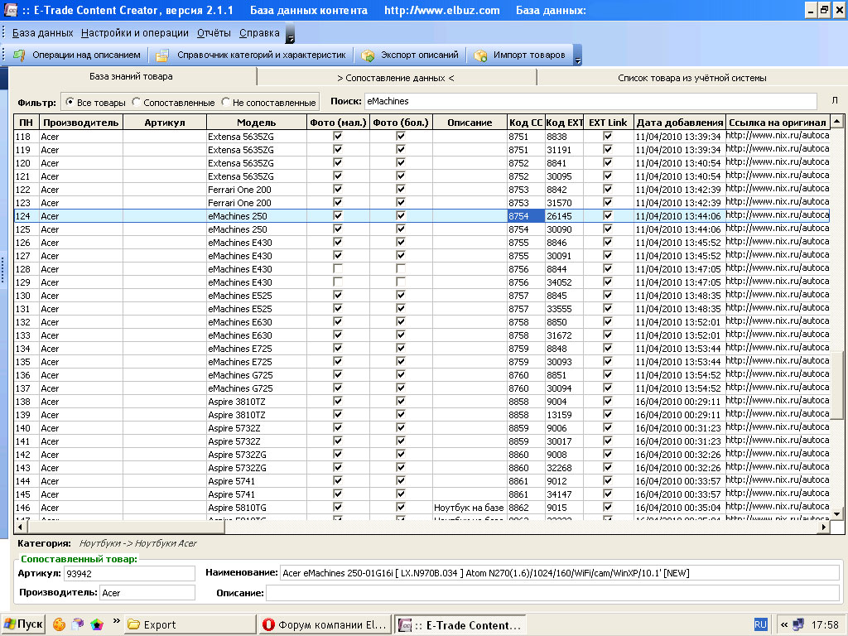Switch to Сопоставление данных tab
848x636 pixels.
point(396,78)
